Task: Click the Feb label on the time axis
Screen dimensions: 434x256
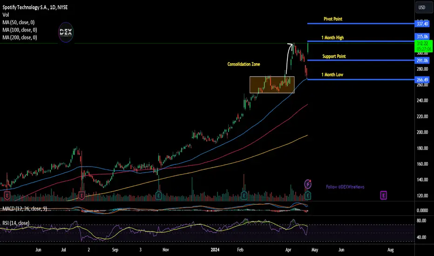Action: point(240,249)
